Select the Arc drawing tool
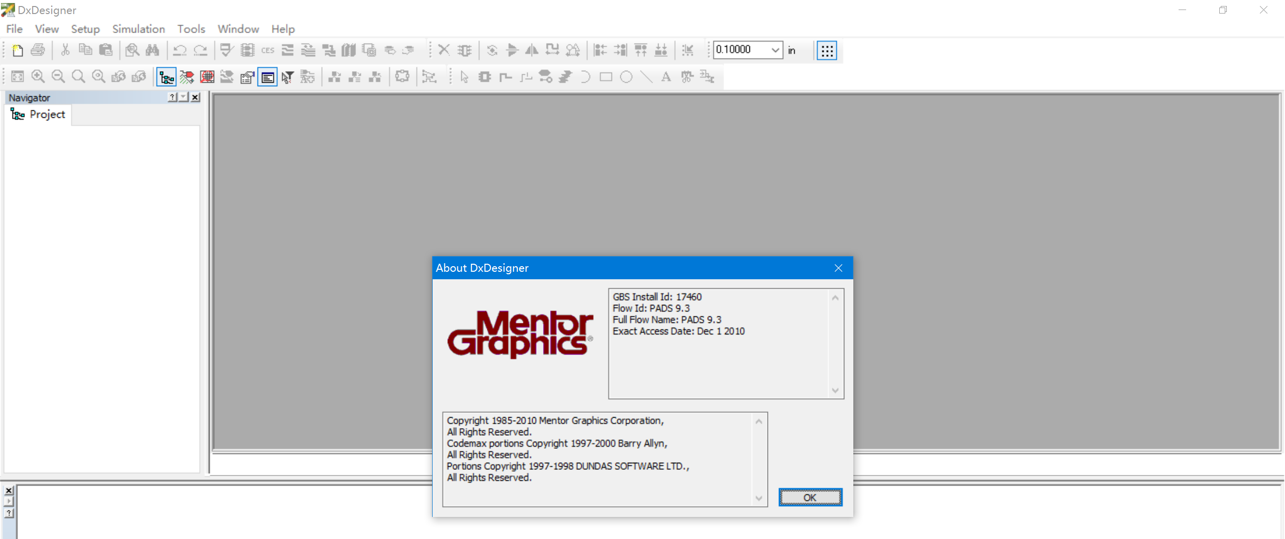The image size is (1285, 539). pyautogui.click(x=585, y=77)
